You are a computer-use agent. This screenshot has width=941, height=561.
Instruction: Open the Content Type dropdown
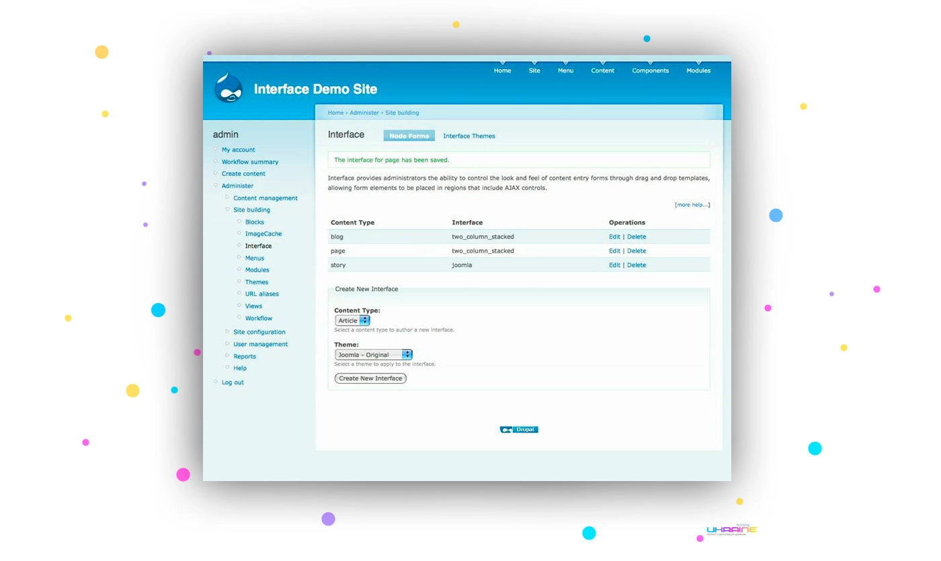point(352,320)
